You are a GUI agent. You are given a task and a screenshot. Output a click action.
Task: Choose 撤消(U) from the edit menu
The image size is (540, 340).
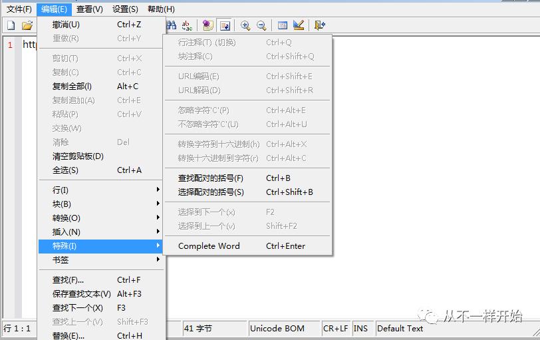pyautogui.click(x=100, y=25)
